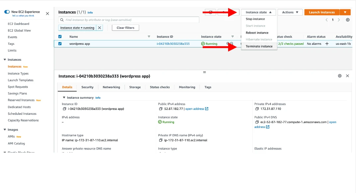Click Info link beside Instance summary
This screenshot has height=193, width=356.
(x=98, y=98)
